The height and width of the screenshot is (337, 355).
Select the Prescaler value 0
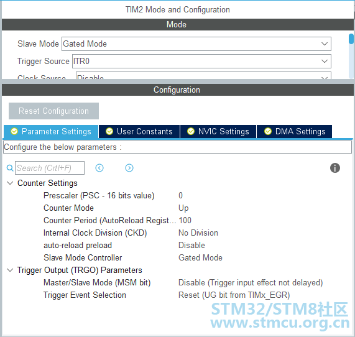click(x=180, y=195)
